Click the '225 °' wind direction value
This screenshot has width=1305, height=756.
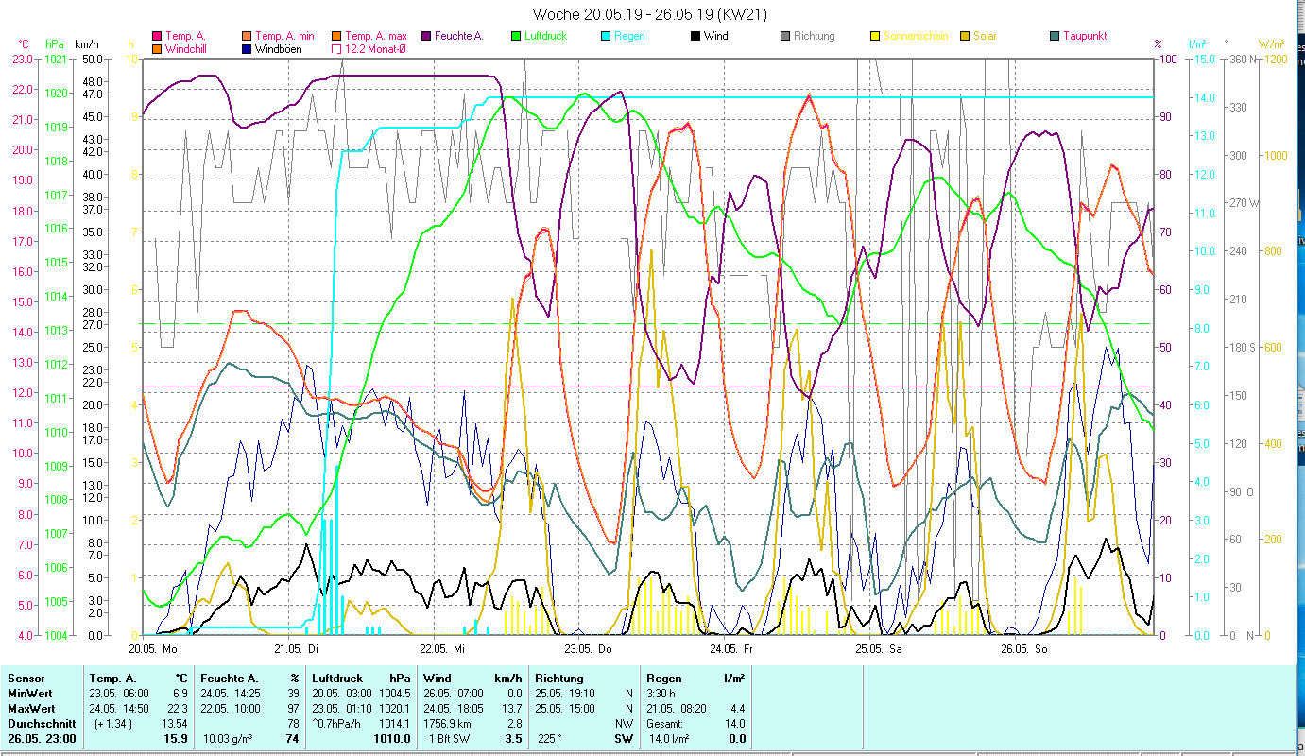549,739
